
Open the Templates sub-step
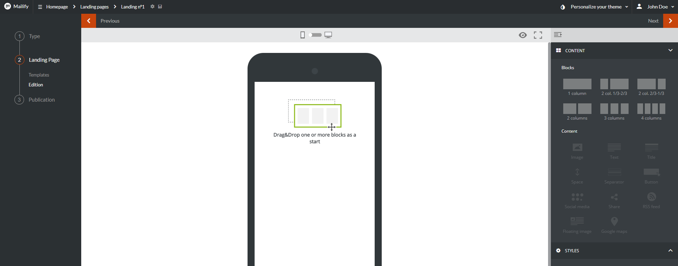coord(39,75)
